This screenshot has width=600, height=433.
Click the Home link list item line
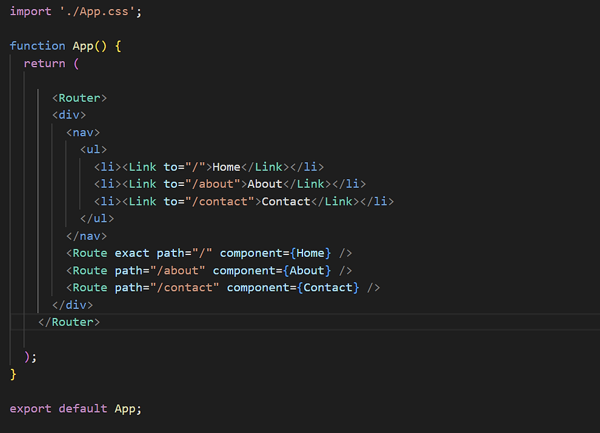(209, 167)
